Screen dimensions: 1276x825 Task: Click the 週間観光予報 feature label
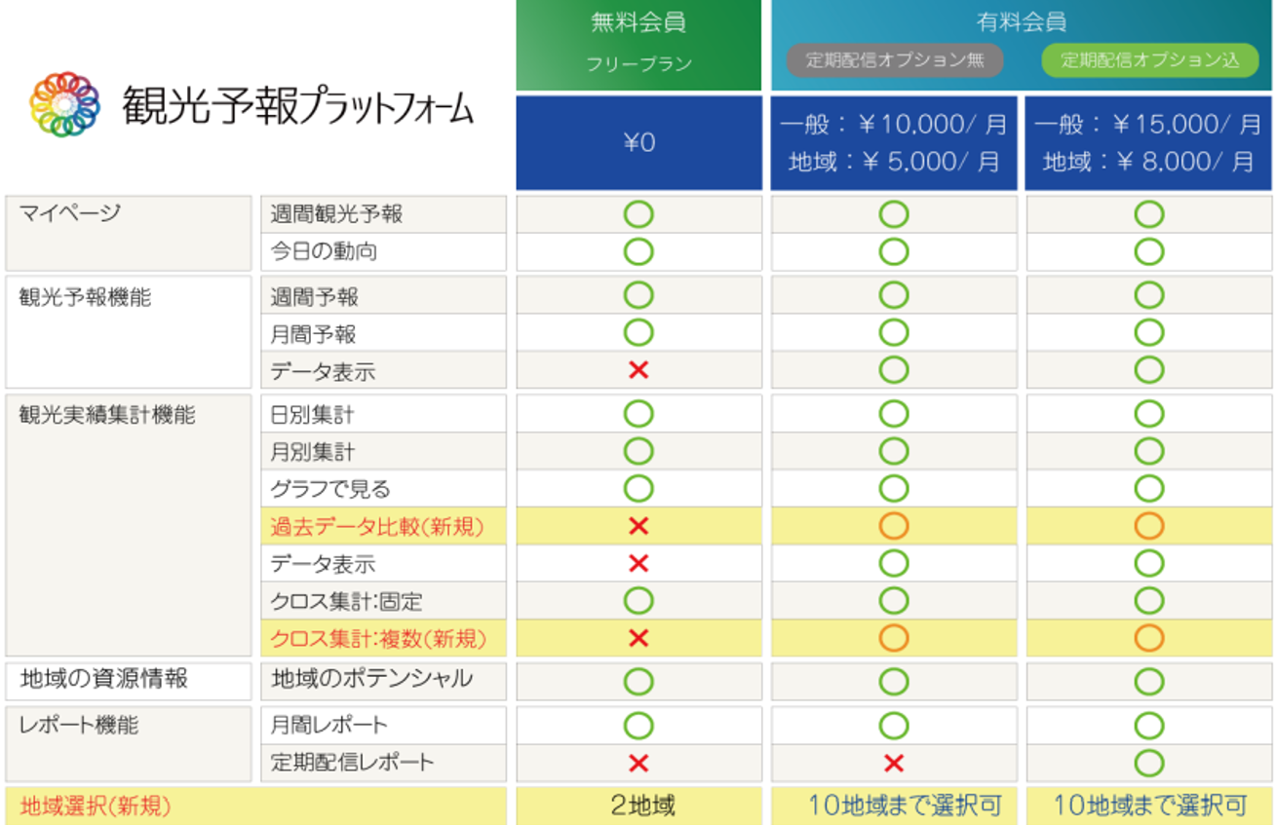point(337,214)
